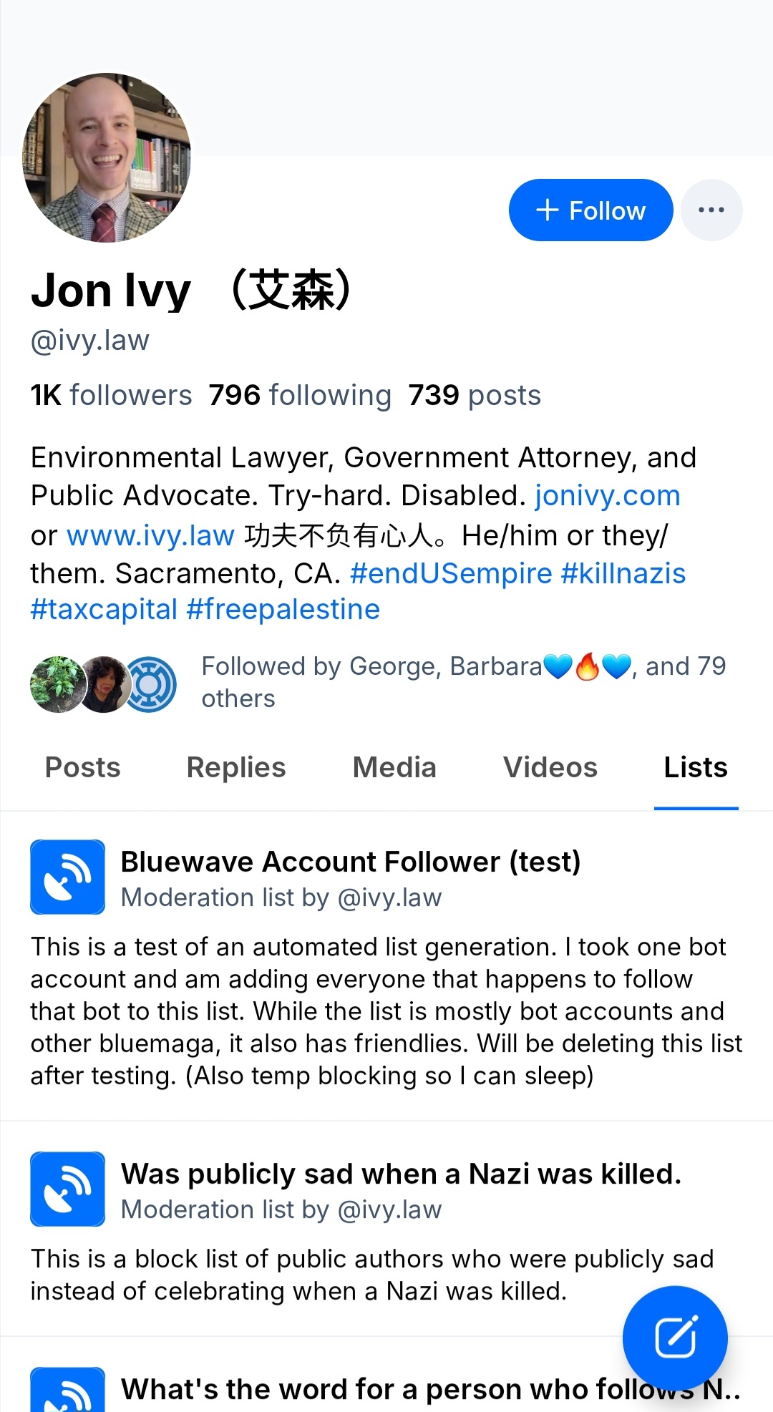Open the Media tab
Image resolution: width=773 pixels, height=1412 pixels.
394,767
